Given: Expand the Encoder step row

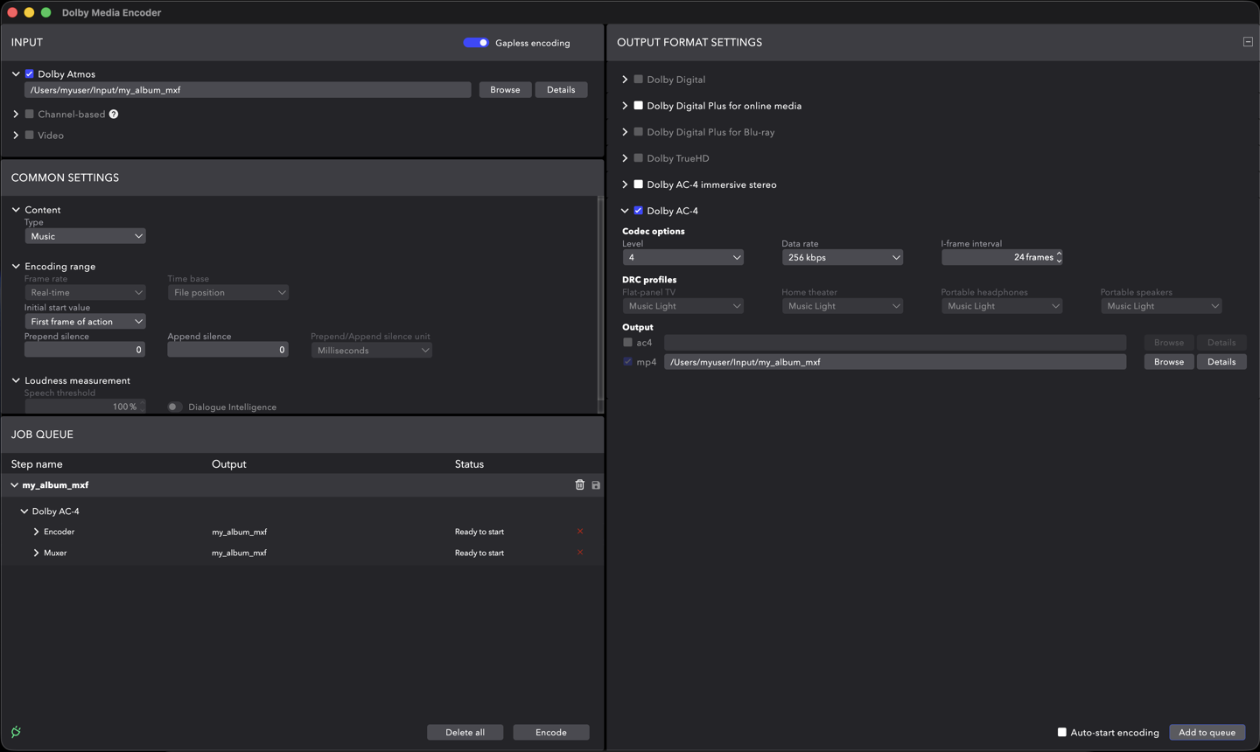Looking at the screenshot, I should pyautogui.click(x=36, y=532).
